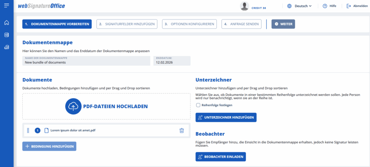The height and width of the screenshot is (167, 370).
Task: Go to step 2 Signaturfelder hinzufügen
Action: click(127, 24)
